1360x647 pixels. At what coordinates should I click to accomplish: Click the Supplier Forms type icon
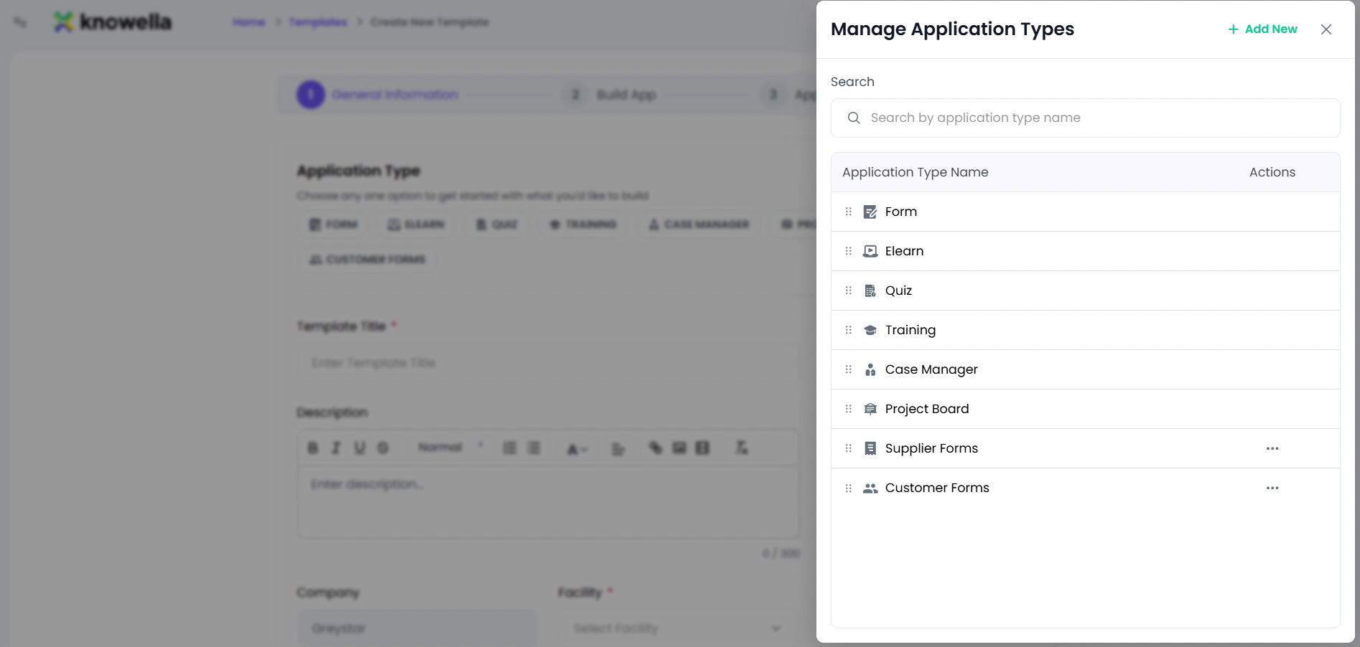[x=870, y=448]
